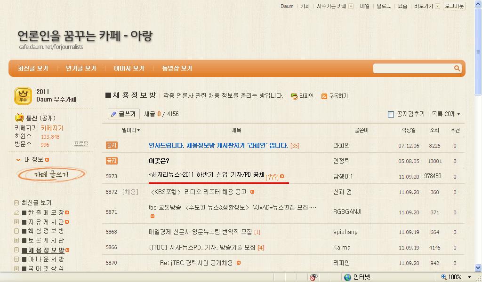Open the Daum top navigation link
Image resolution: width=482 pixels, height=282 pixels.
point(287,6)
